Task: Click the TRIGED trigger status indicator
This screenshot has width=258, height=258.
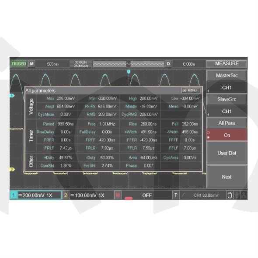Action: [x=19, y=64]
